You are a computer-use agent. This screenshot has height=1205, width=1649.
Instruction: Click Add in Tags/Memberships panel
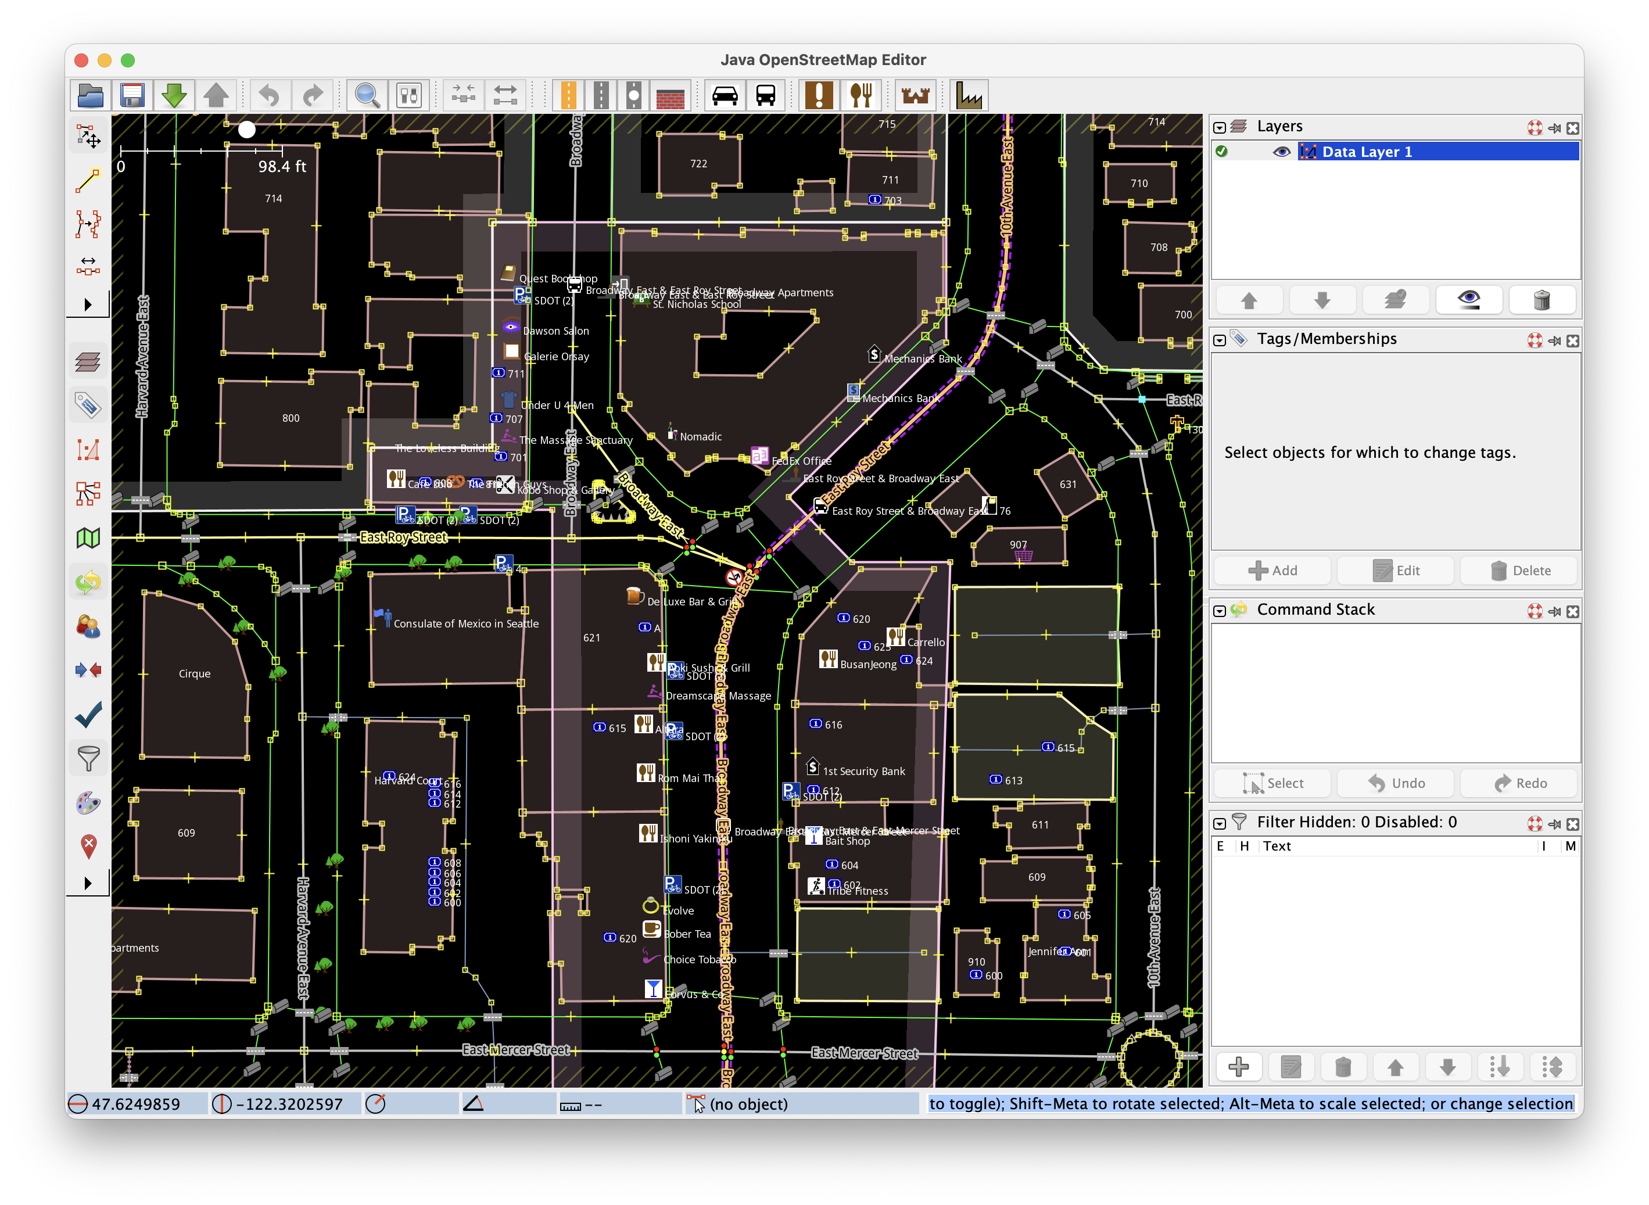(x=1272, y=571)
